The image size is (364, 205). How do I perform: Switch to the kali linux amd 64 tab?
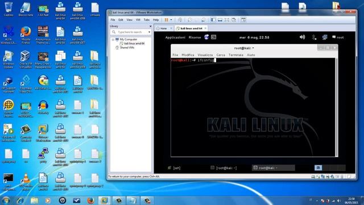point(191,28)
